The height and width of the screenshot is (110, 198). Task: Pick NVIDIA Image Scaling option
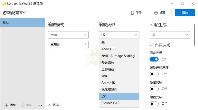[119, 56]
